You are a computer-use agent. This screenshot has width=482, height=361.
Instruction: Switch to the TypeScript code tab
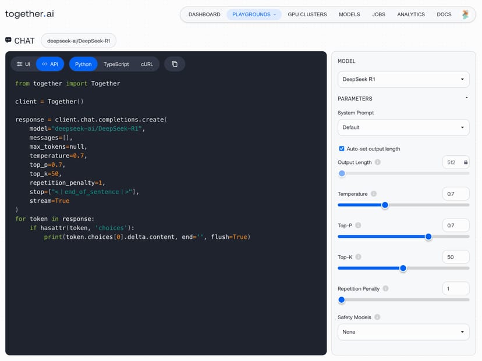(x=116, y=64)
